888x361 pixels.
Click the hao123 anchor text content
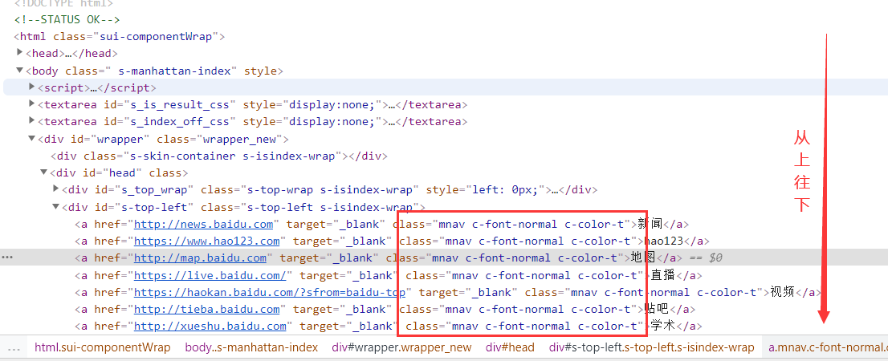[664, 241]
